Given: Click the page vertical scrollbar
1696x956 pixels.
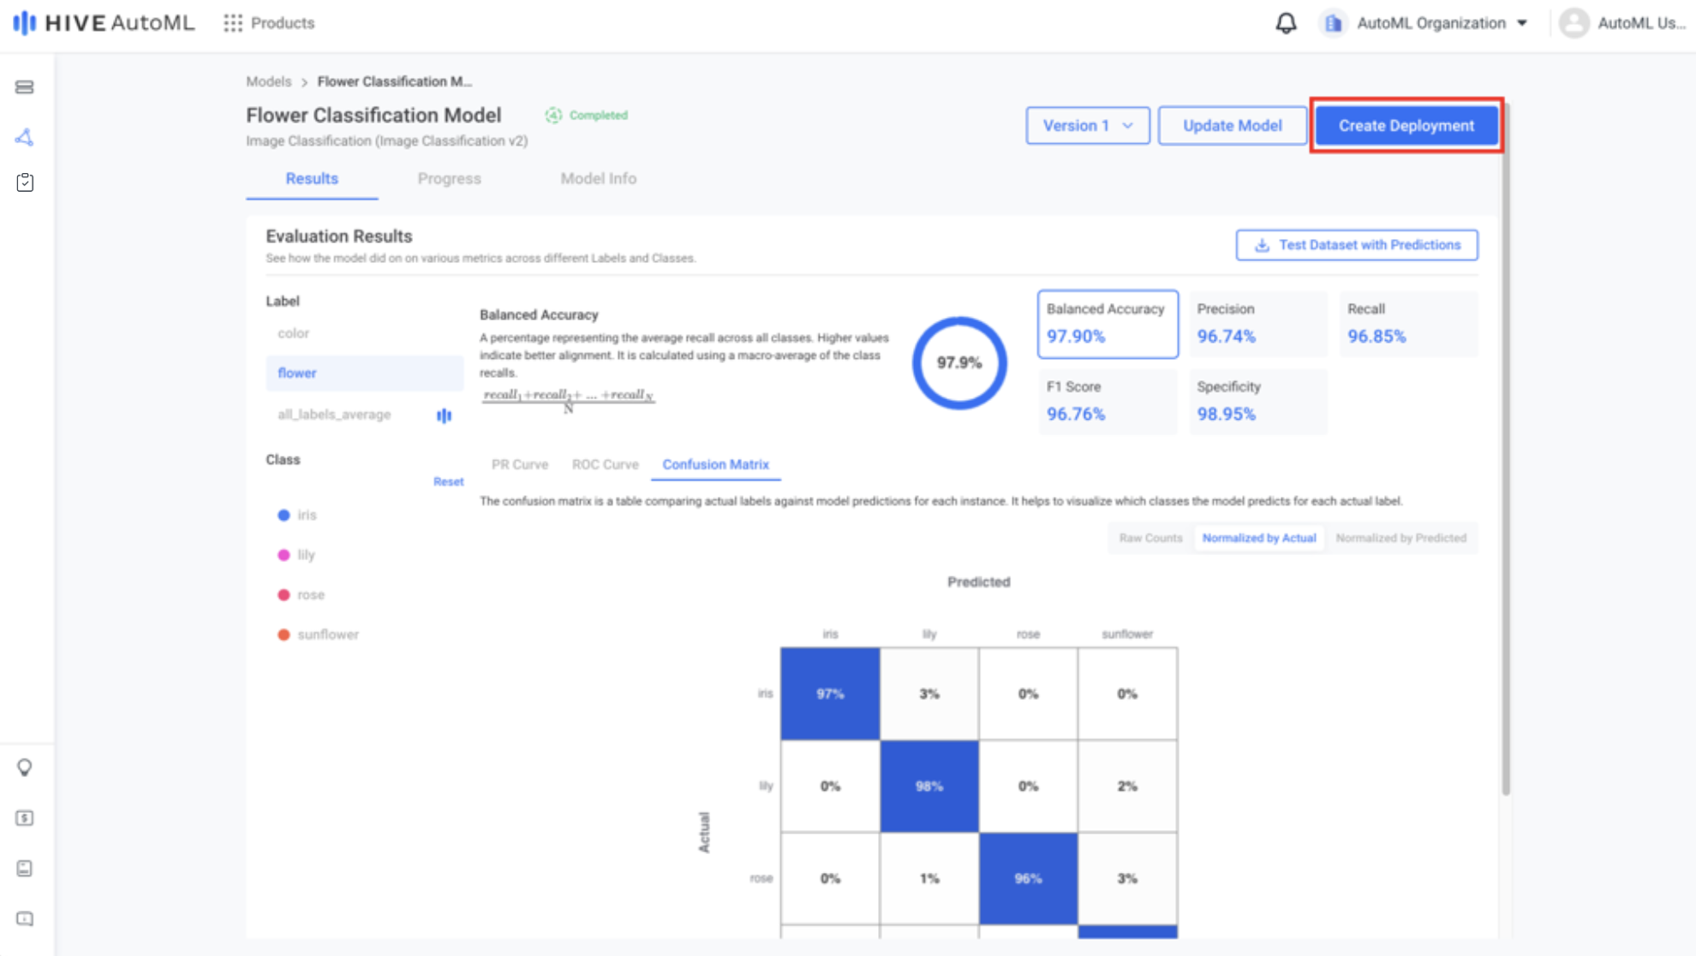Looking at the screenshot, I should point(1506,450).
